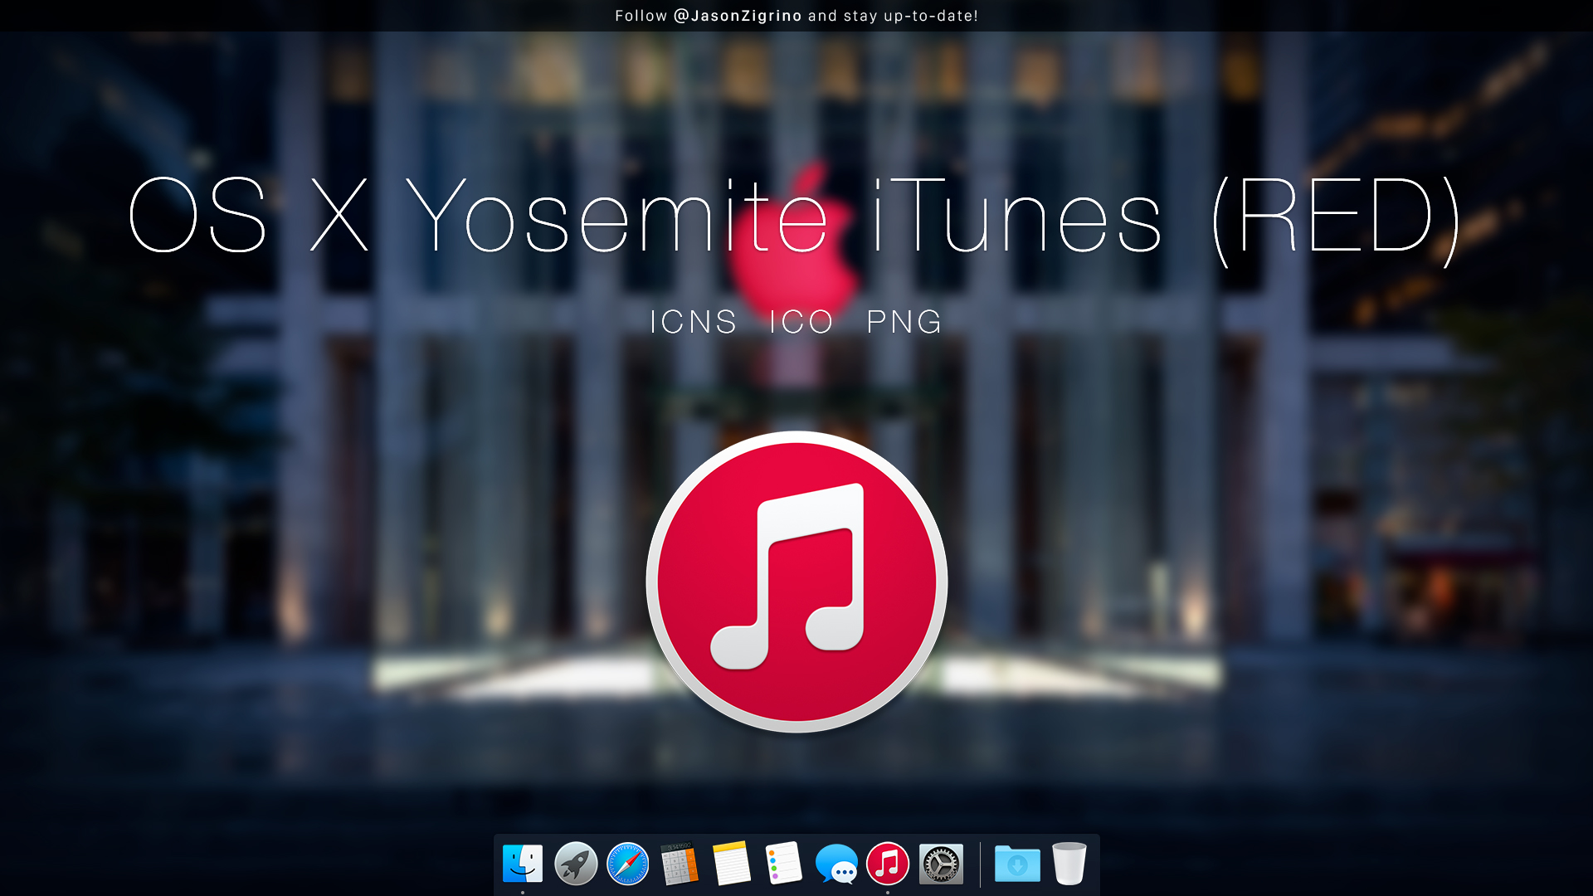Click the @JasonZigrino handle link
Image resolution: width=1593 pixels, height=896 pixels.
[x=738, y=16]
